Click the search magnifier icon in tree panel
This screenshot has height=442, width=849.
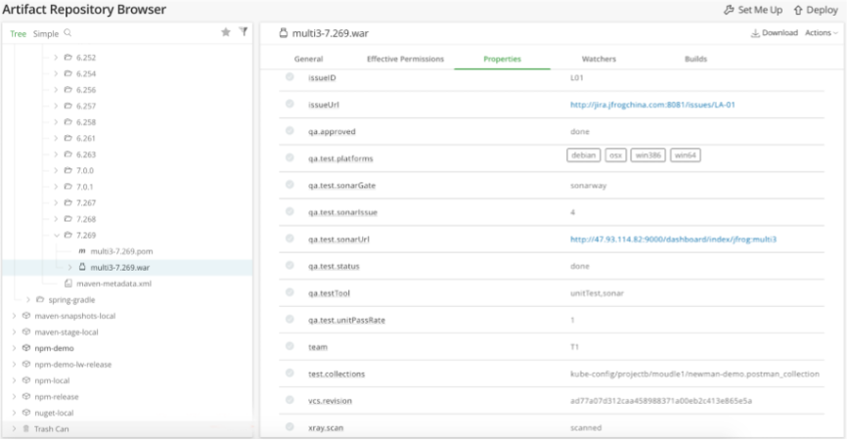[67, 33]
